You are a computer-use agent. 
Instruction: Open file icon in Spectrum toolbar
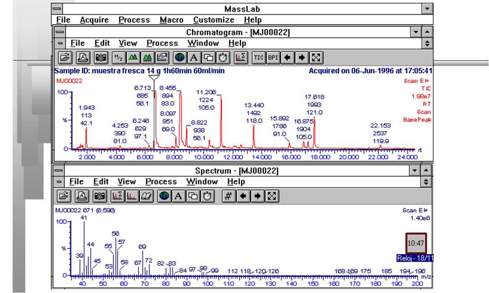pos(65,196)
